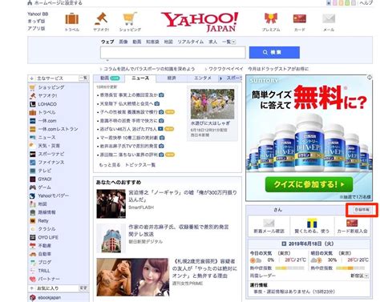This screenshot has height=302, width=380.
Task: Select the pink theme color swatch
Action: pos(335,3)
